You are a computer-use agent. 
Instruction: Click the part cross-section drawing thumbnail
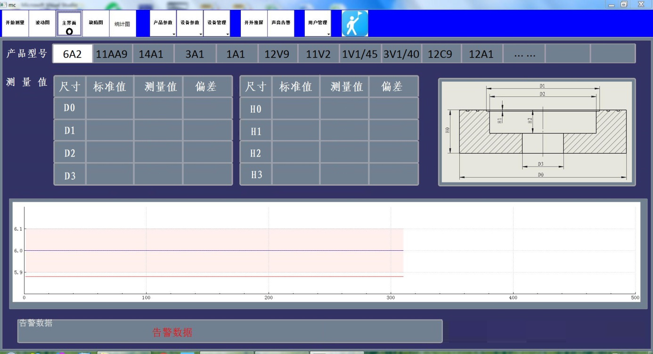coord(537,132)
